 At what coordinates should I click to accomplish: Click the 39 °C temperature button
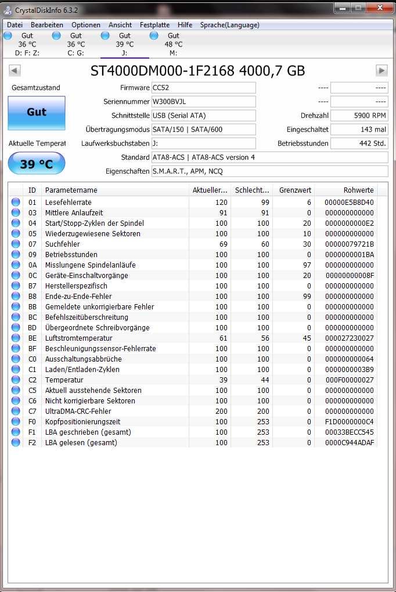37,164
